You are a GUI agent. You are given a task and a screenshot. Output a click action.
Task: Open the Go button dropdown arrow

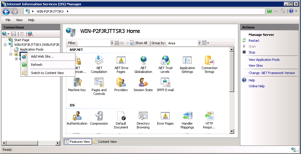click(x=128, y=43)
